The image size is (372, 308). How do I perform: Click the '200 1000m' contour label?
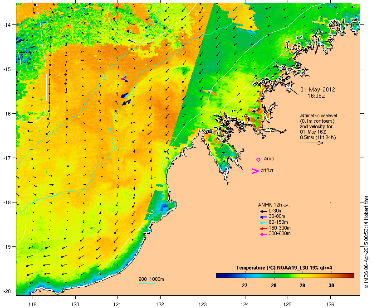pyautogui.click(x=151, y=279)
